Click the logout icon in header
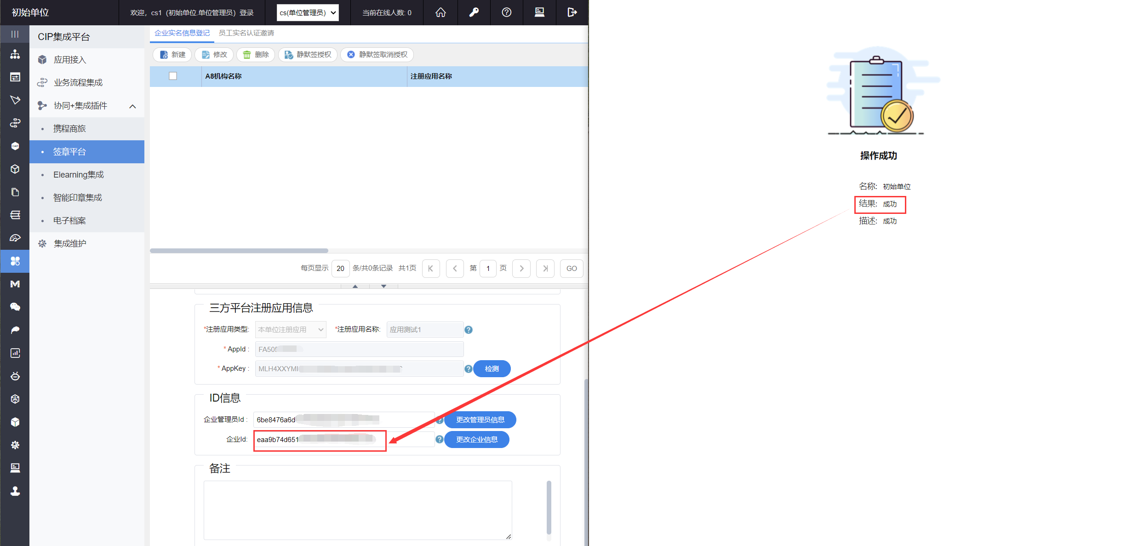 point(572,12)
